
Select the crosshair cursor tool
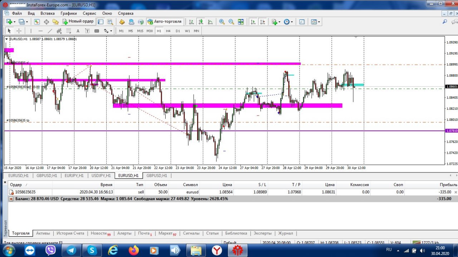coord(19,31)
